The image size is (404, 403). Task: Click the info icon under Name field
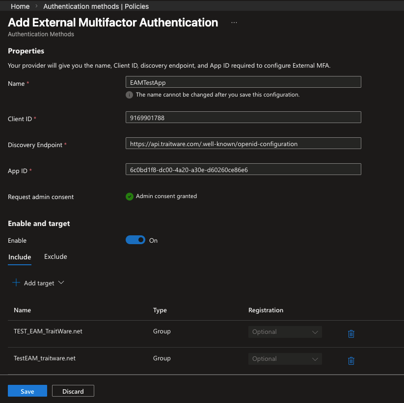129,95
